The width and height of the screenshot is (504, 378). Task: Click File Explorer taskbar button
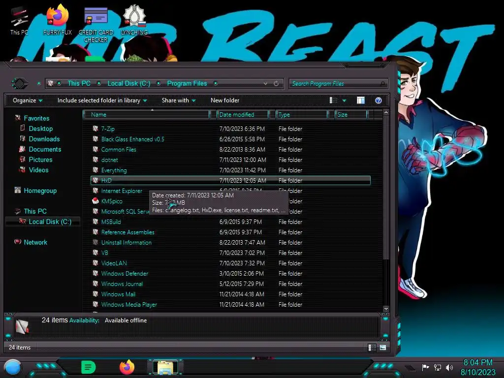(x=165, y=367)
